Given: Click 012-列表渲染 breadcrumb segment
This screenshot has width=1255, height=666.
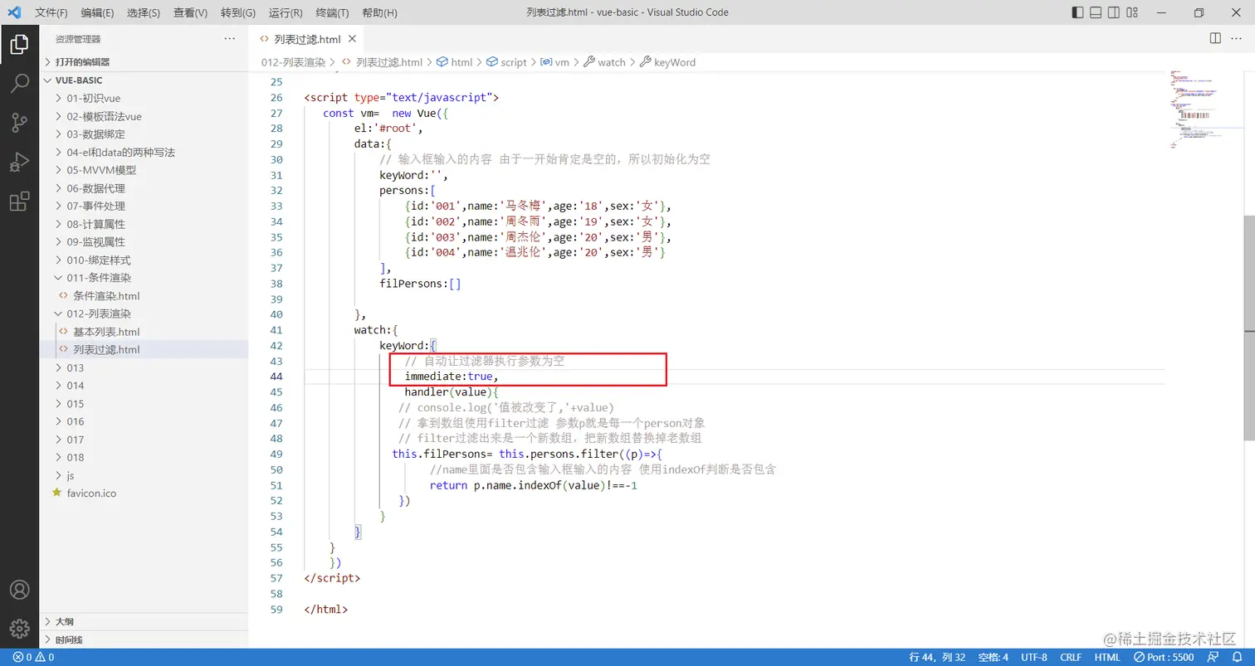Looking at the screenshot, I should 293,62.
